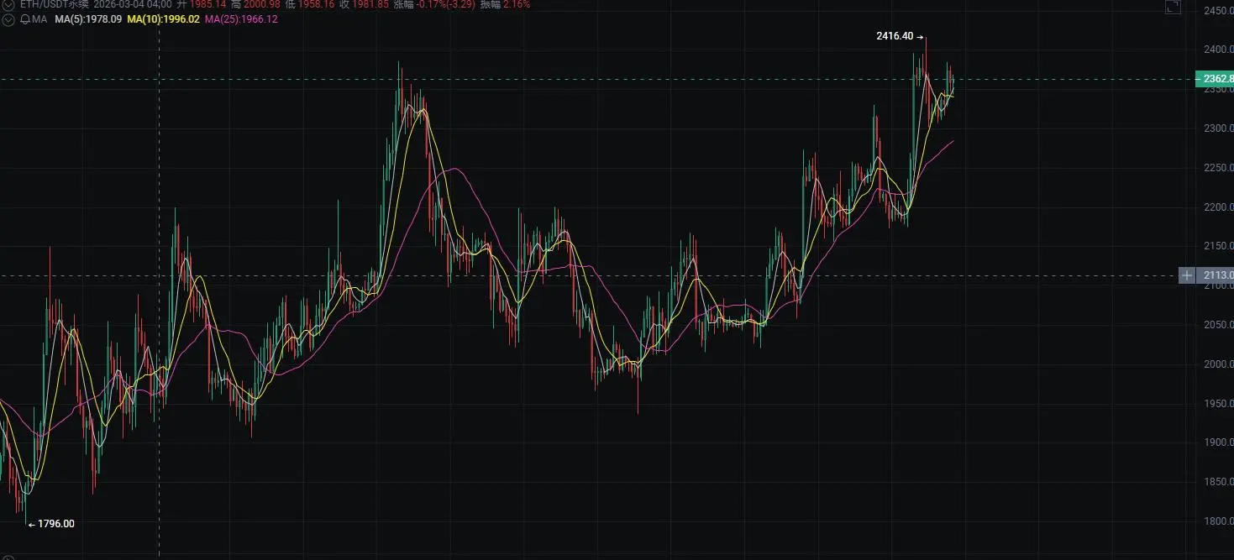Collapse the ETH/USDT info row chevron
Viewport: 1234px width, 560px height.
8,5
